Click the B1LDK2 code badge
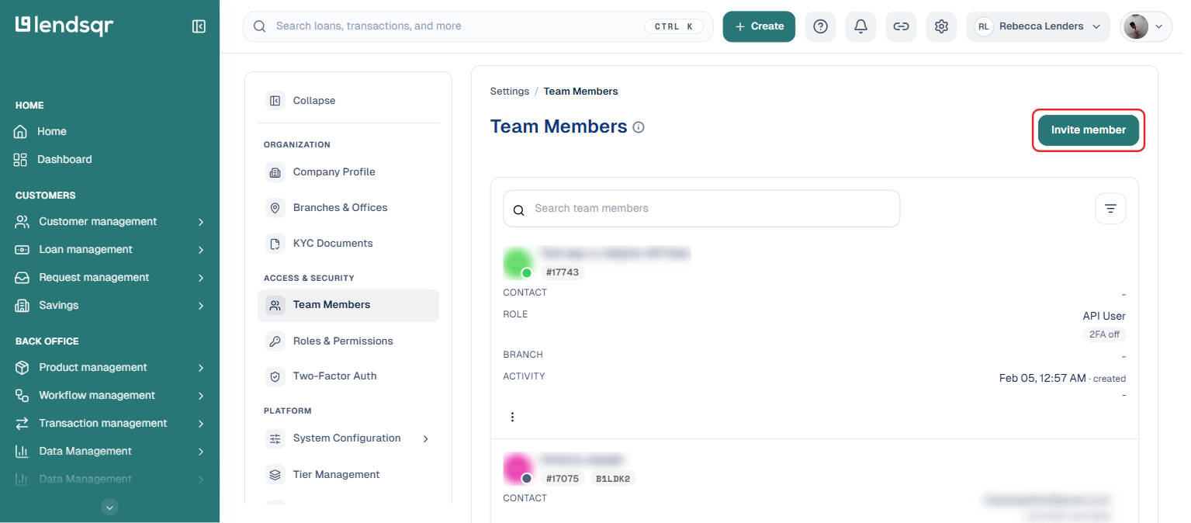Screen dimensions: 1191x523 pos(613,478)
